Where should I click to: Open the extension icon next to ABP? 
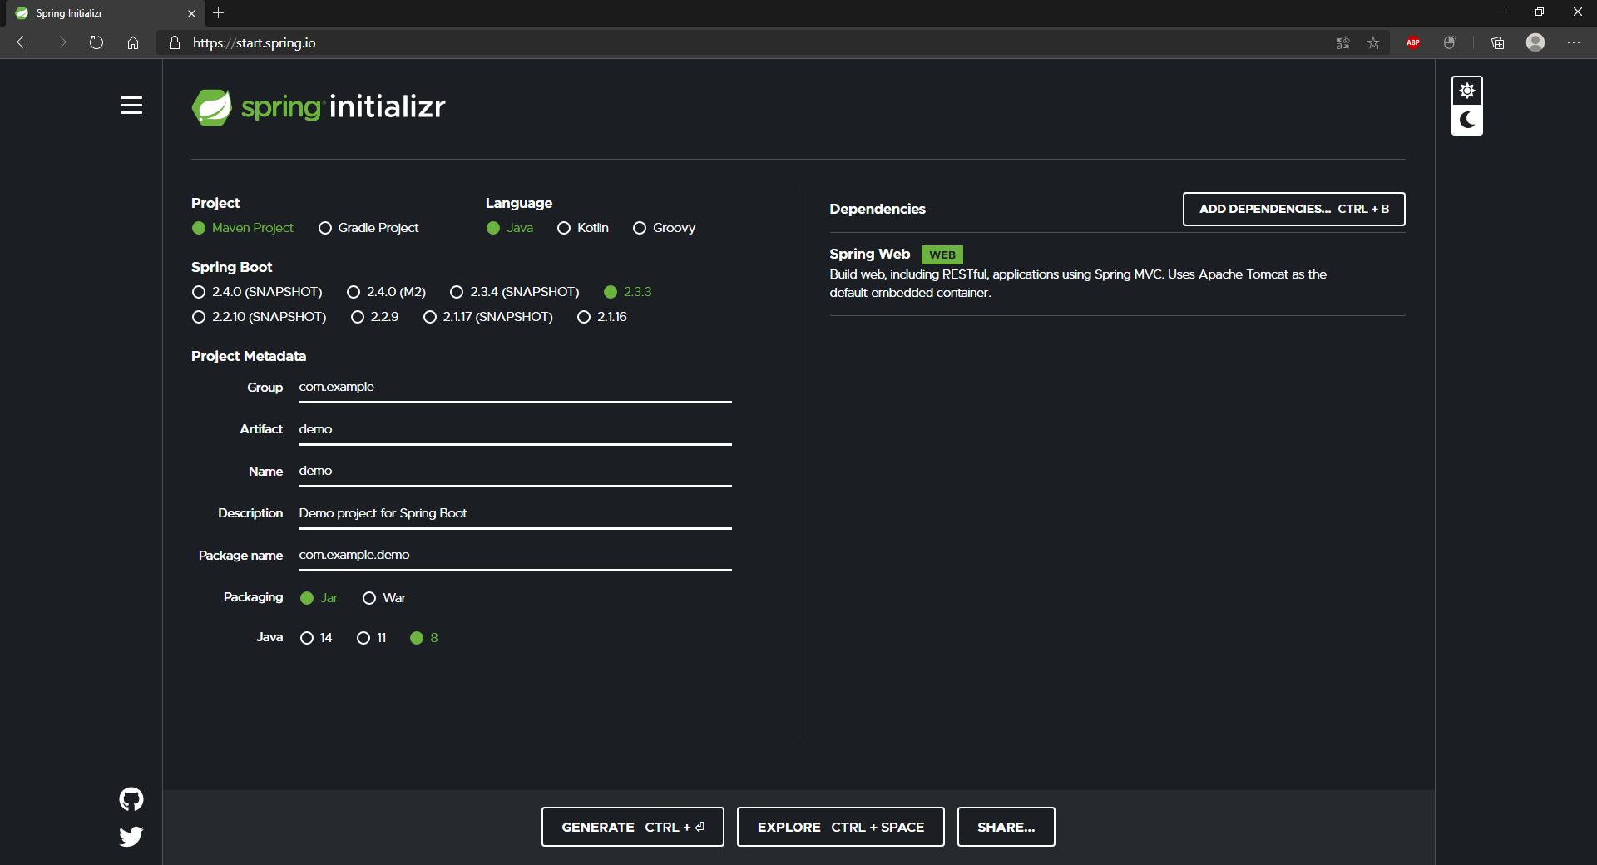(1450, 42)
